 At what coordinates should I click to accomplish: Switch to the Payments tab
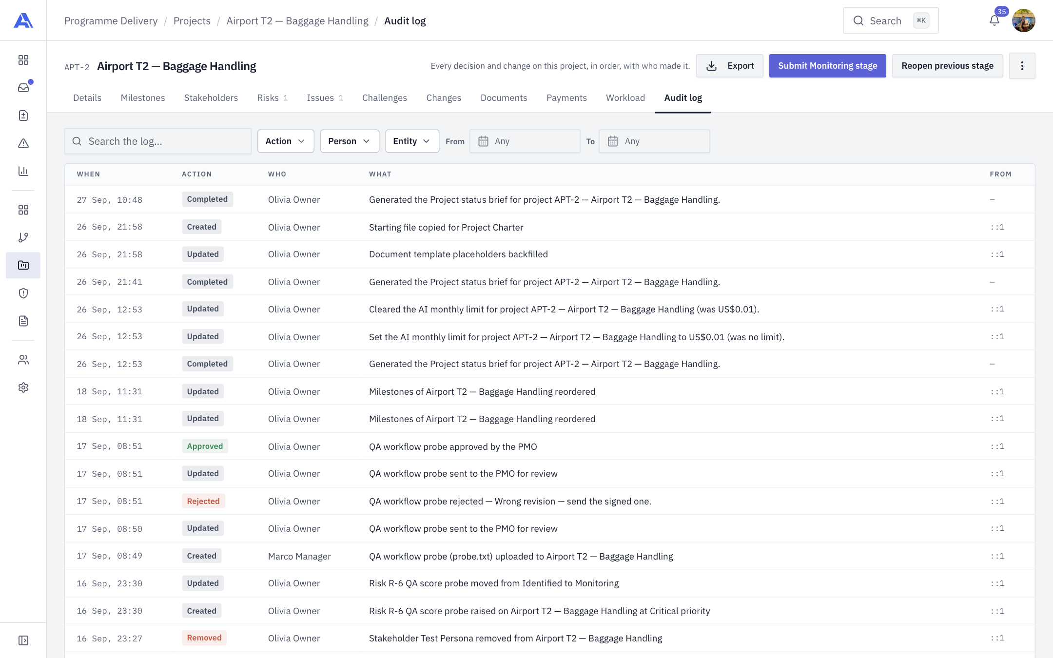[566, 98]
